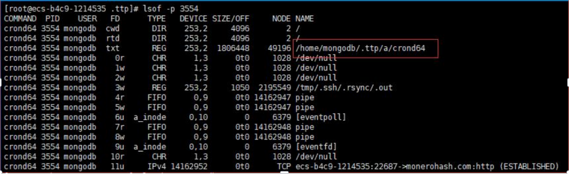
Task: Select the highlighted /home/mongodb/.ttp/a/crond64 path
Action: pyautogui.click(x=361, y=48)
